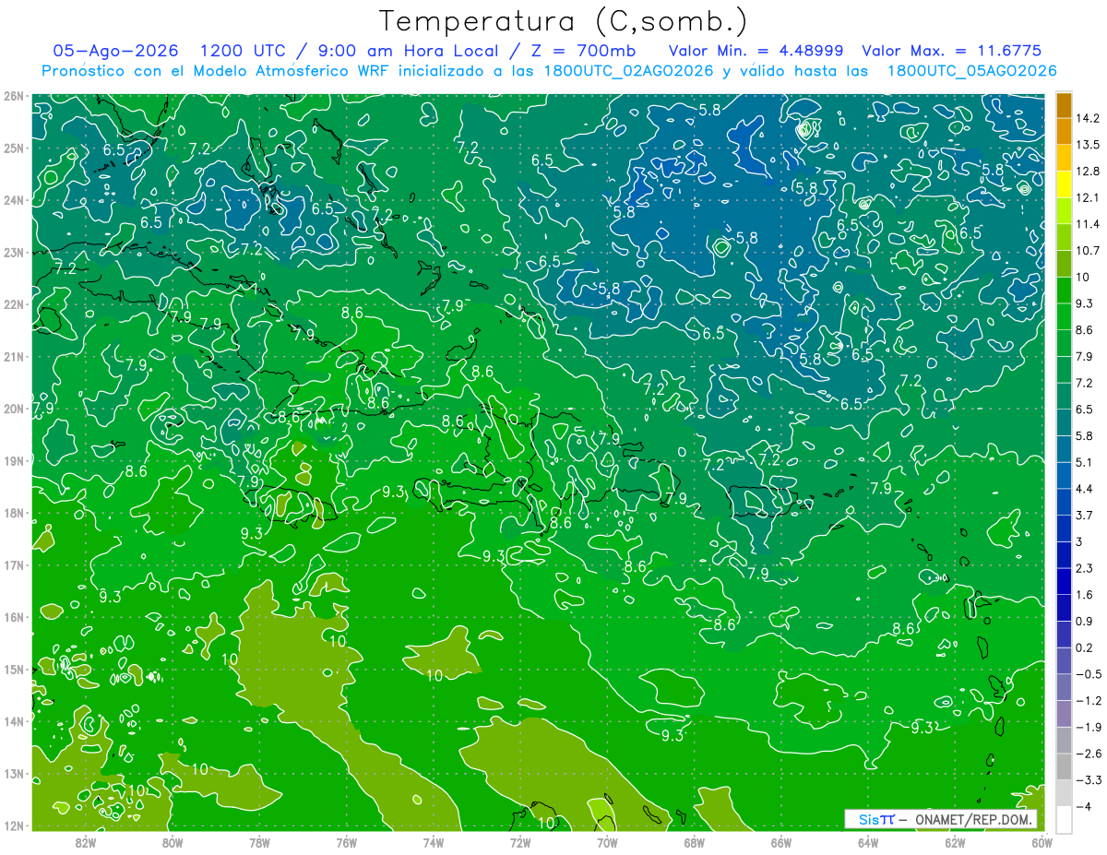Click the "70W" longitude axis label

pyautogui.click(x=607, y=842)
